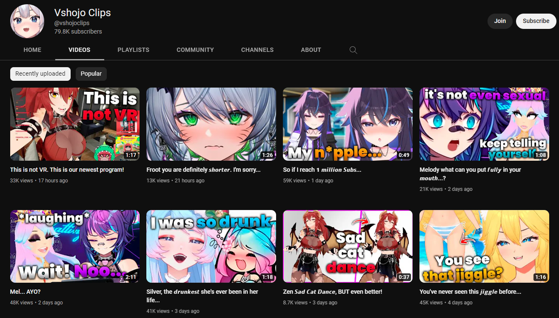Click the Vshojo Clips channel name heading

tap(83, 13)
